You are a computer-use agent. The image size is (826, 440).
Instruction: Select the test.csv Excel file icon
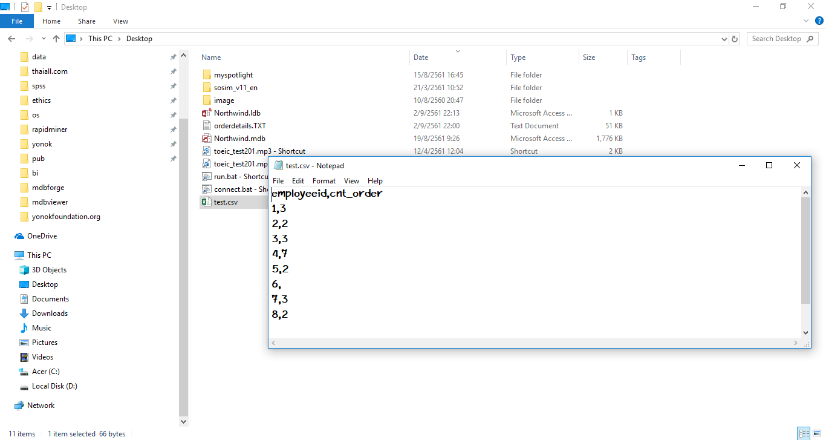click(206, 202)
